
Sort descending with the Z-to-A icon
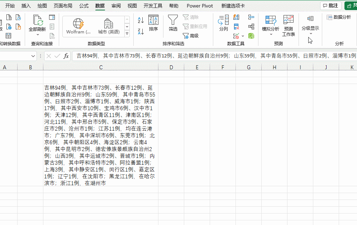click(141, 32)
